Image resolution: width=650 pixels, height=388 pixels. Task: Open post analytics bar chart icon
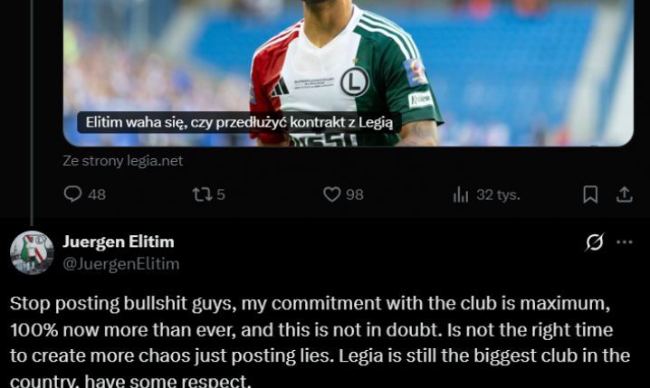click(460, 194)
